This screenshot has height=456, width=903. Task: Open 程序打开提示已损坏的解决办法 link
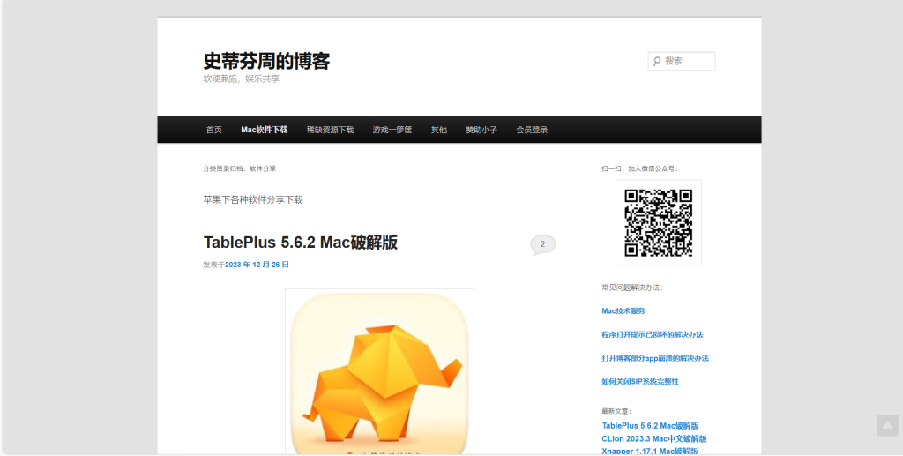click(653, 334)
